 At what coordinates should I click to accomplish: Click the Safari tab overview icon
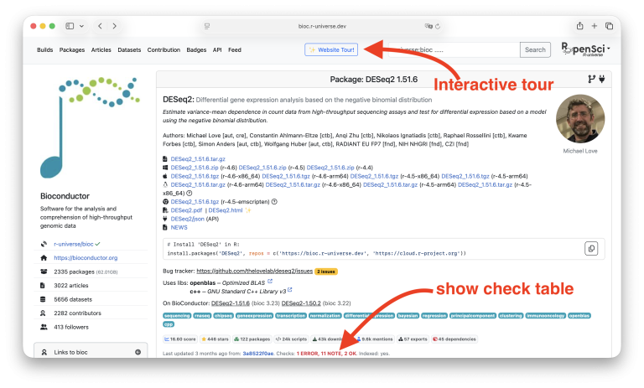click(609, 26)
